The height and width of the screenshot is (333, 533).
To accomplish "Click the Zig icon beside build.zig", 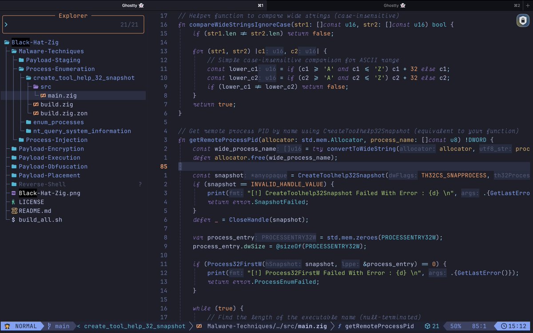I will coord(36,104).
